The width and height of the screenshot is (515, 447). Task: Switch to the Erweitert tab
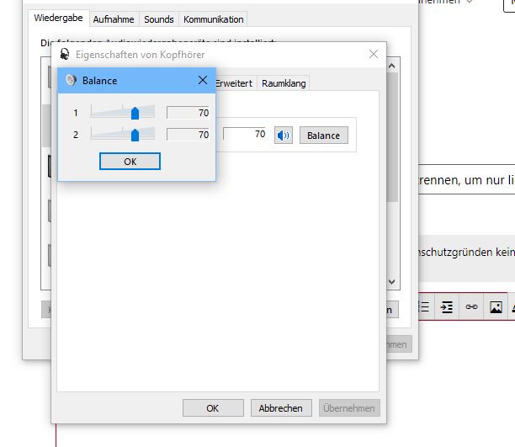click(234, 83)
